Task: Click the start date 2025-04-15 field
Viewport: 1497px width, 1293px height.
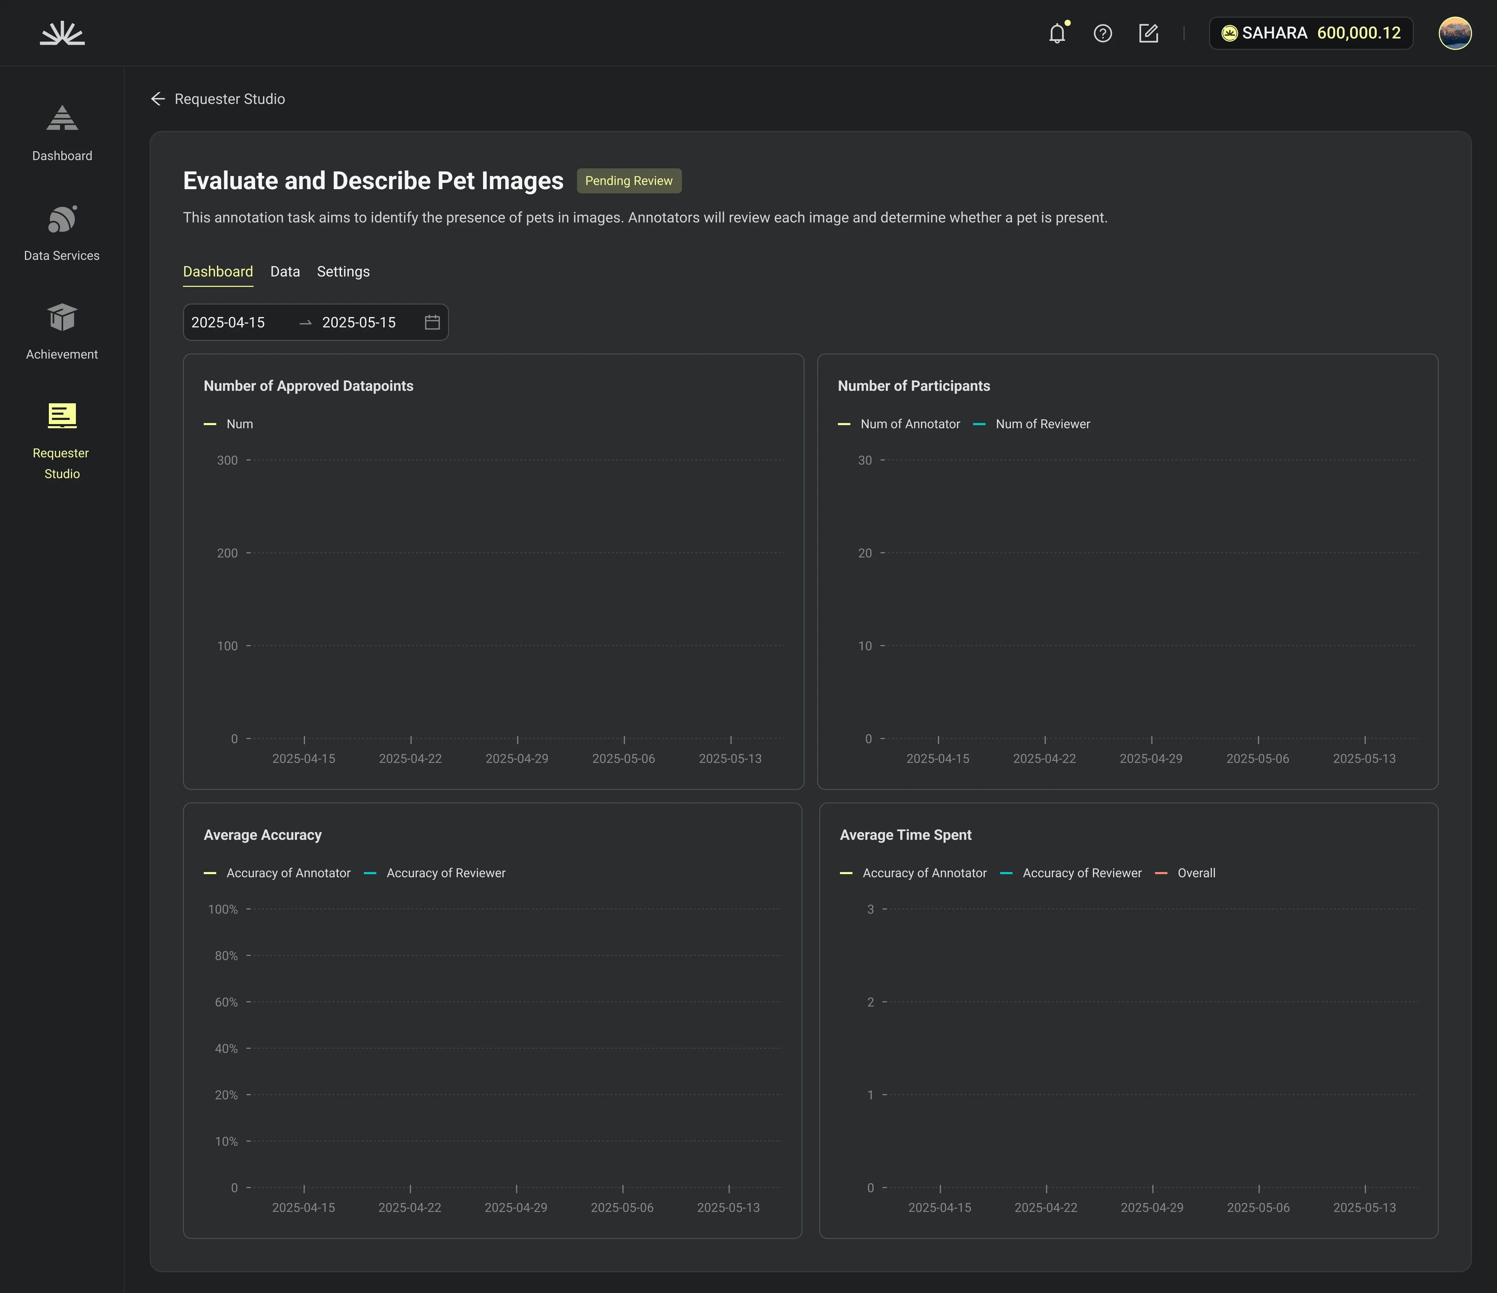Action: tap(228, 322)
